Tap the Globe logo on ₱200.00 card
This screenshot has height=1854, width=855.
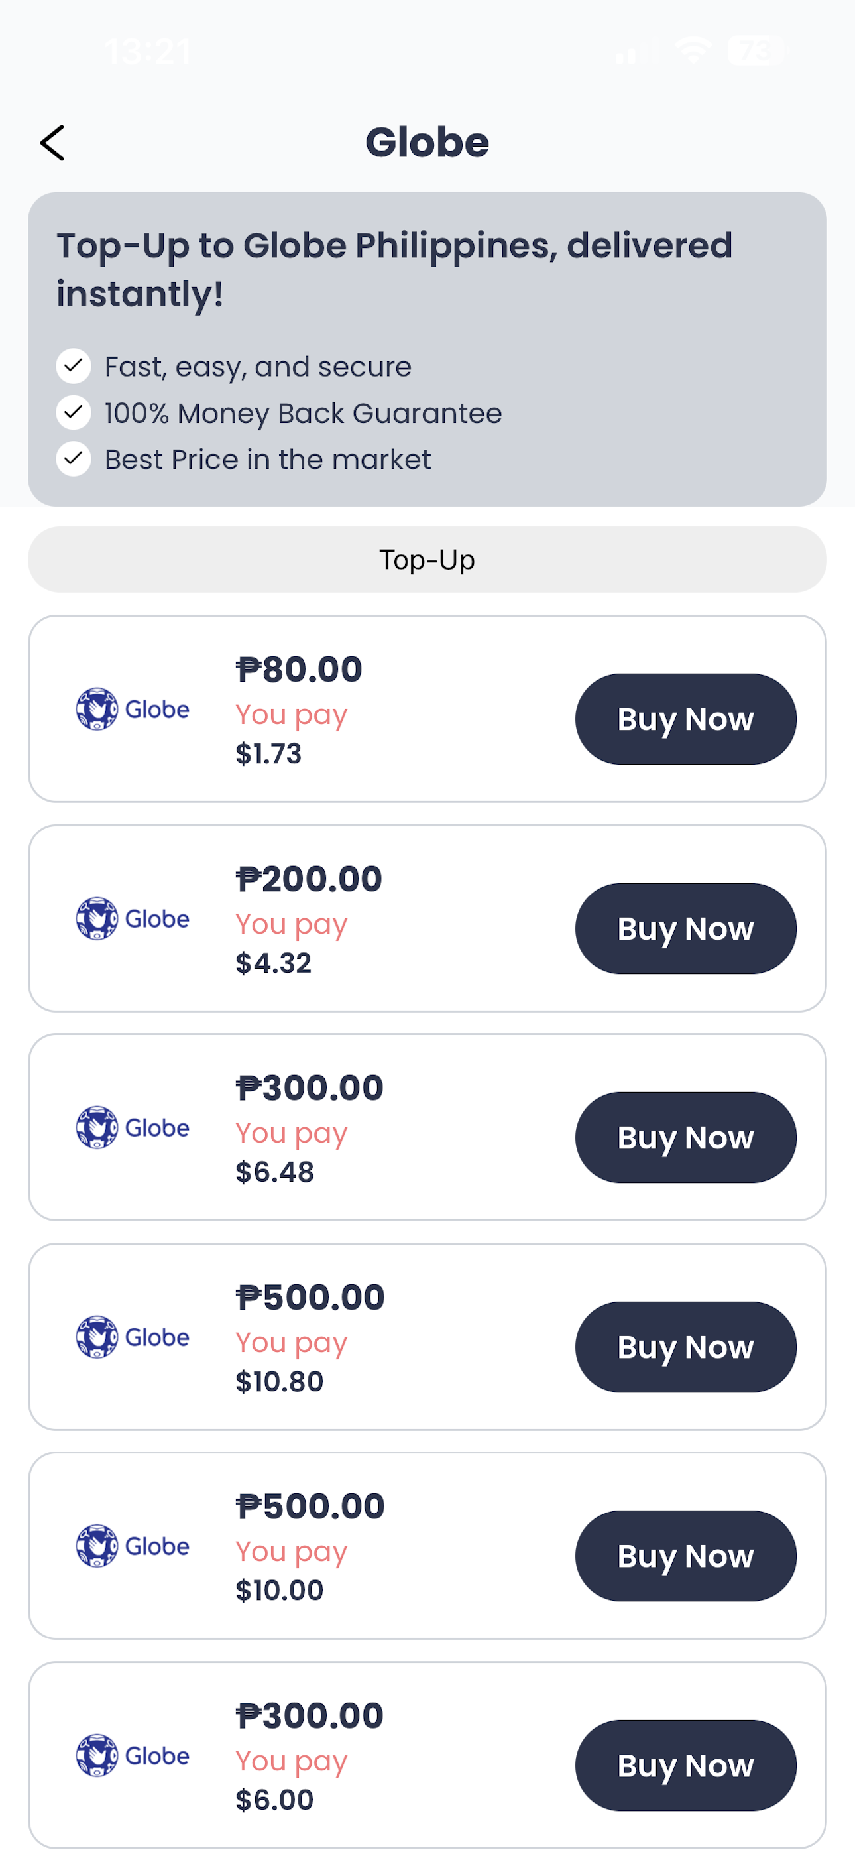point(133,918)
